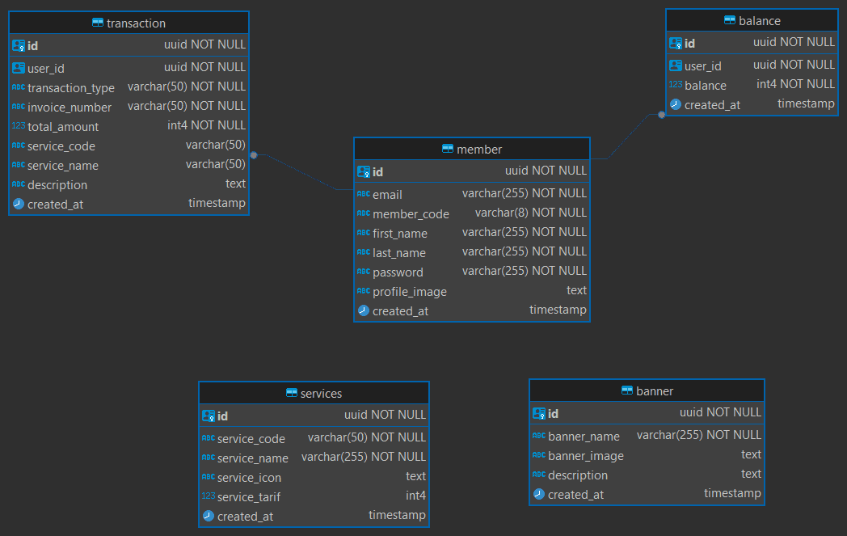Click the ABC icon of invoice_number
The height and width of the screenshot is (536, 847).
(x=19, y=107)
